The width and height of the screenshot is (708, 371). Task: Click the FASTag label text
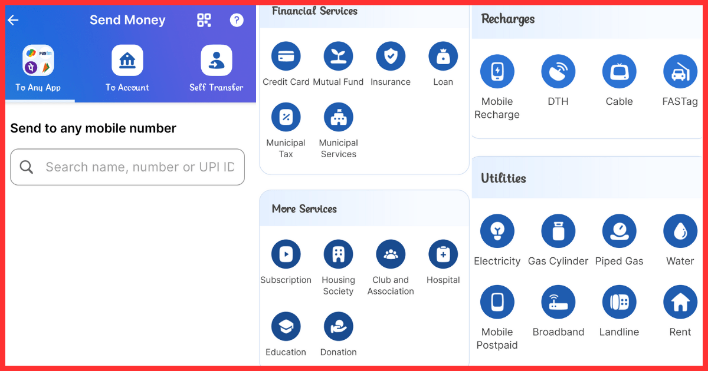click(x=680, y=101)
